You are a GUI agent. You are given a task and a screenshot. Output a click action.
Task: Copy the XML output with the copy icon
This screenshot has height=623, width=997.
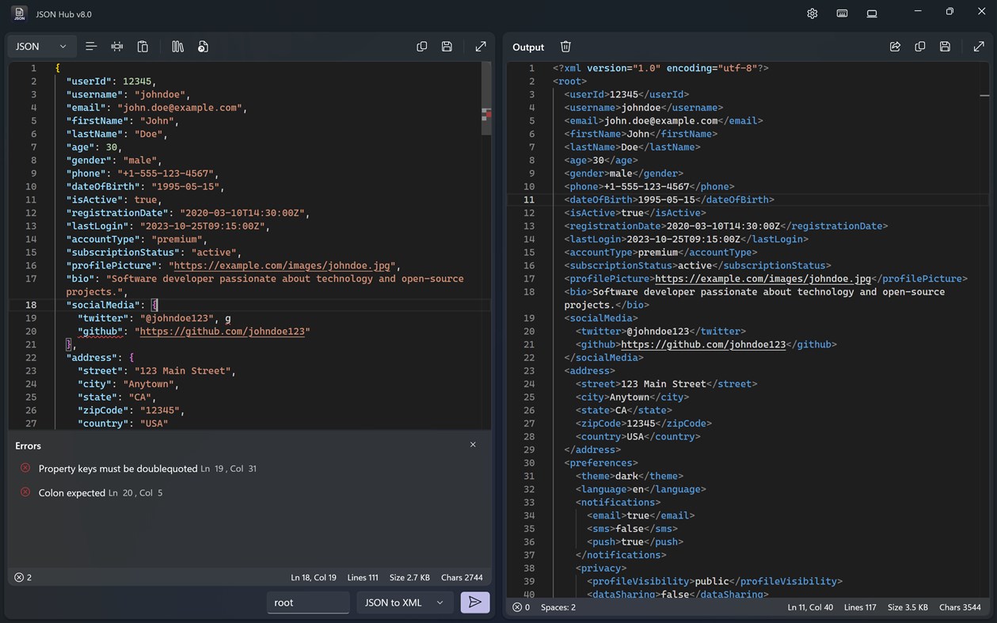point(920,47)
